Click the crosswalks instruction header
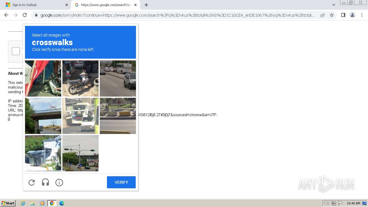The height and width of the screenshot is (207, 368). [x=80, y=42]
